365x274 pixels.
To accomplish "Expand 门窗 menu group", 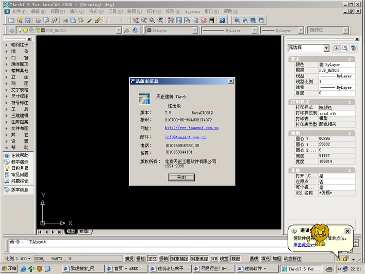I will pyautogui.click(x=16, y=58).
